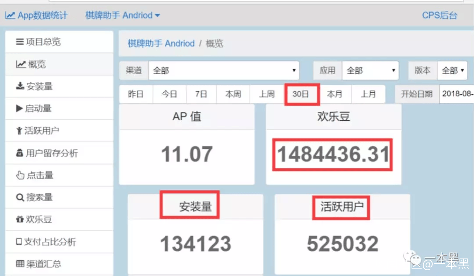Open 项目总览 in the sidebar
Image resolution: width=474 pixels, height=276 pixels.
coord(59,42)
